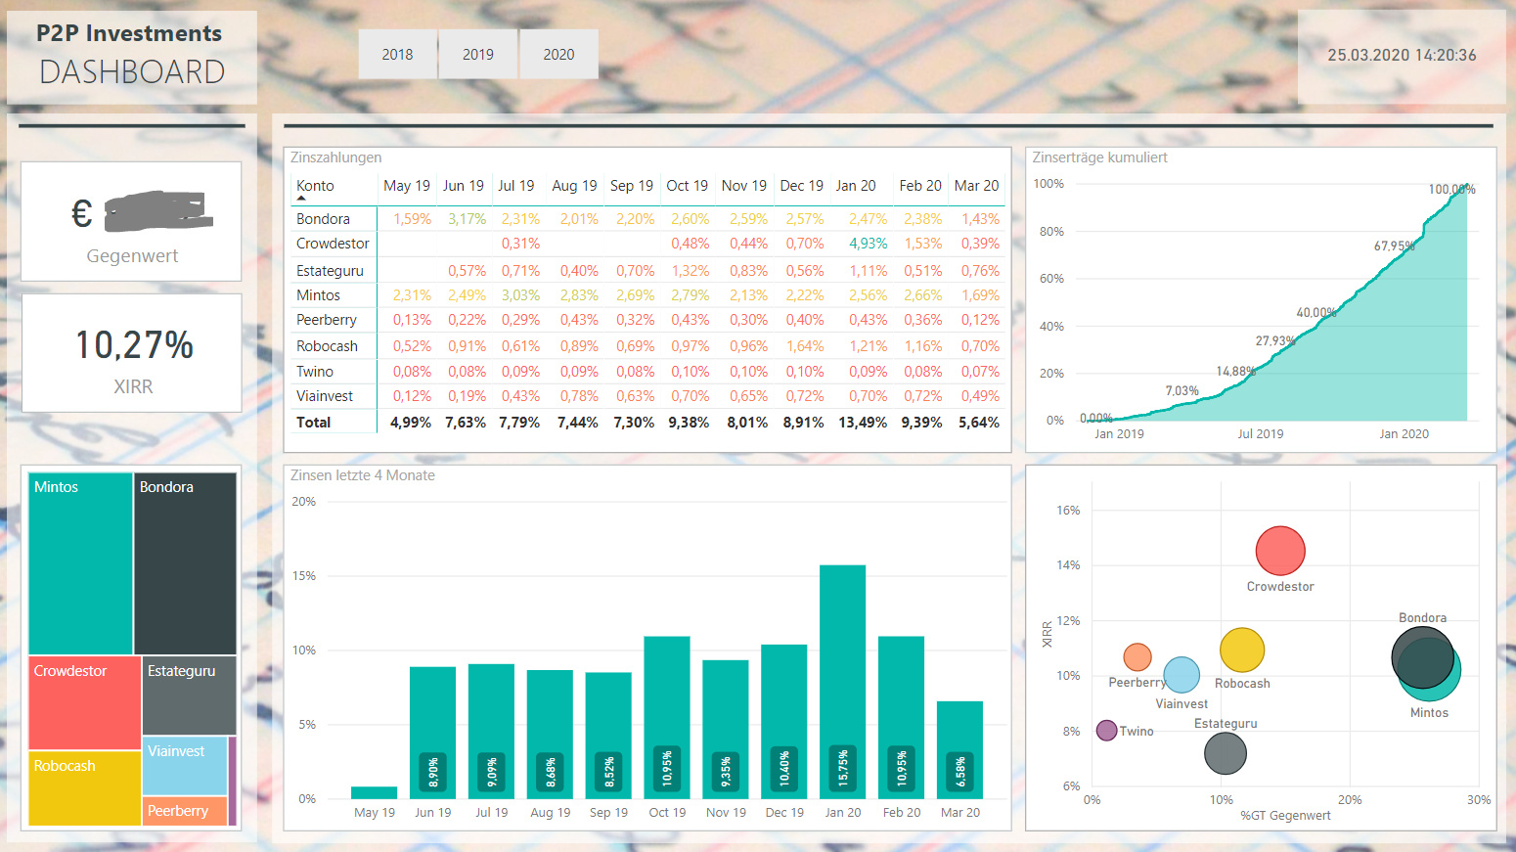The height and width of the screenshot is (852, 1516).
Task: Click the red Crowdestor bubble
Action: [1280, 551]
